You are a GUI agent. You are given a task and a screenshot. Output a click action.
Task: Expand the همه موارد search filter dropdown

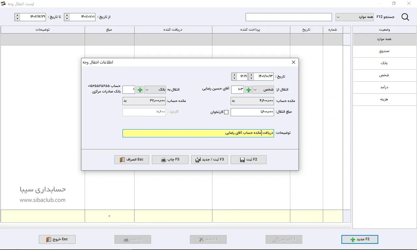(354, 17)
